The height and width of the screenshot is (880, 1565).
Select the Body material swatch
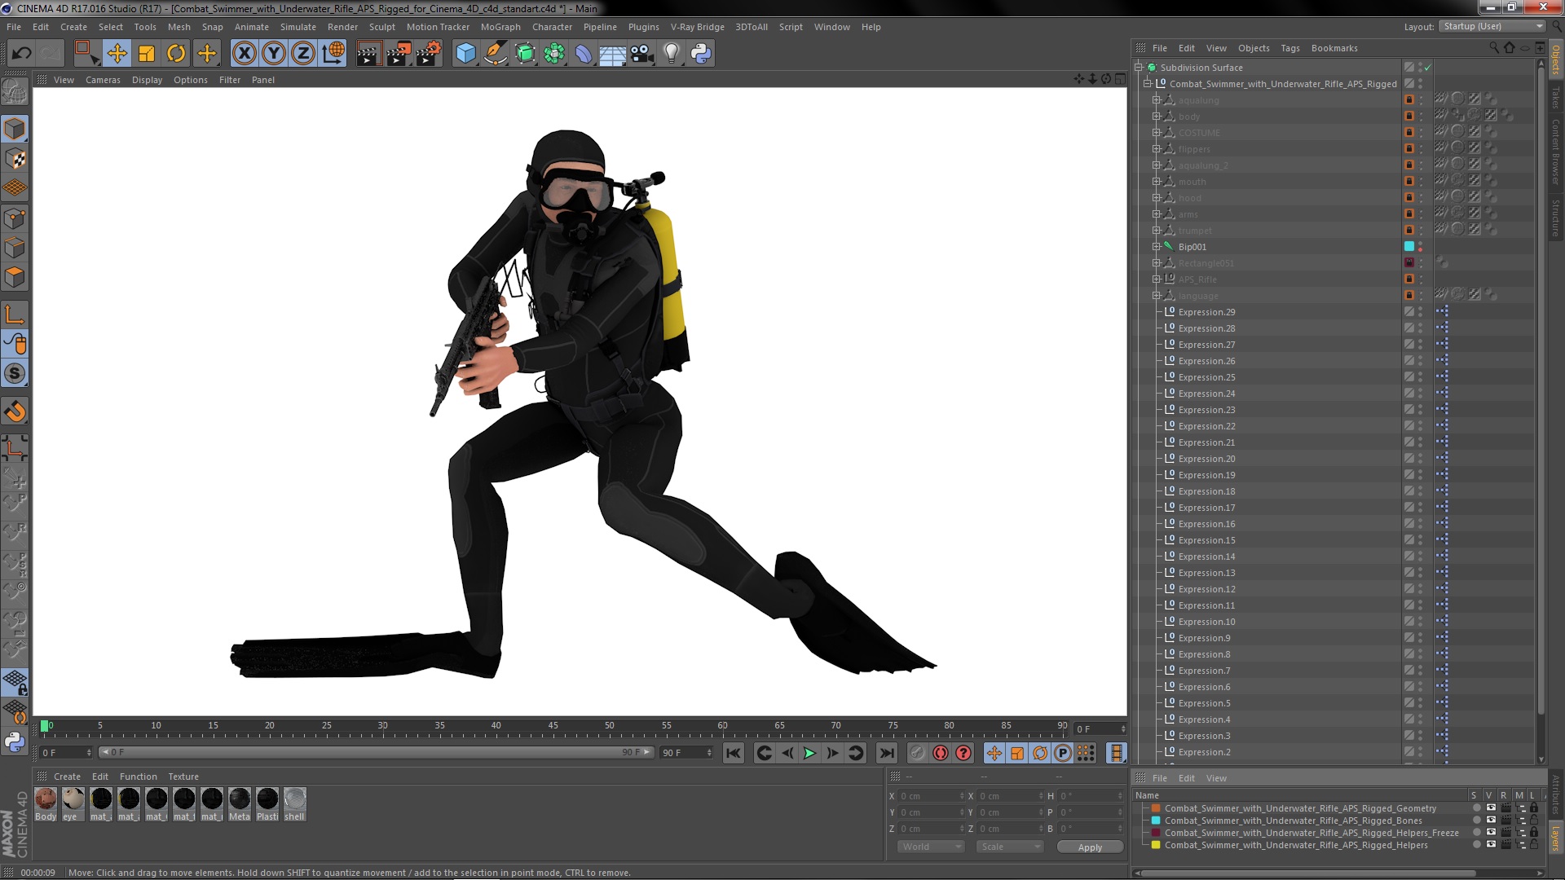pyautogui.click(x=46, y=804)
